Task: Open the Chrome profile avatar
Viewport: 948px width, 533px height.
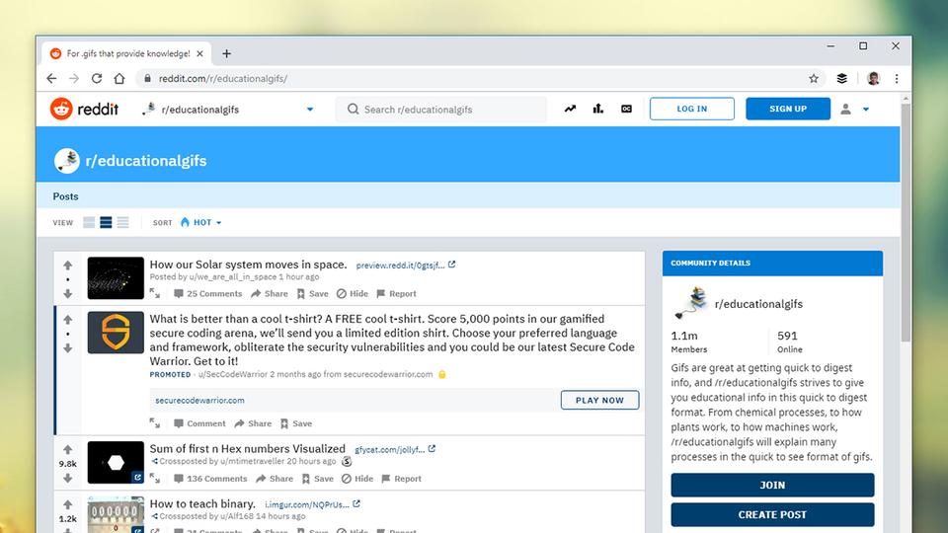Action: tap(873, 79)
